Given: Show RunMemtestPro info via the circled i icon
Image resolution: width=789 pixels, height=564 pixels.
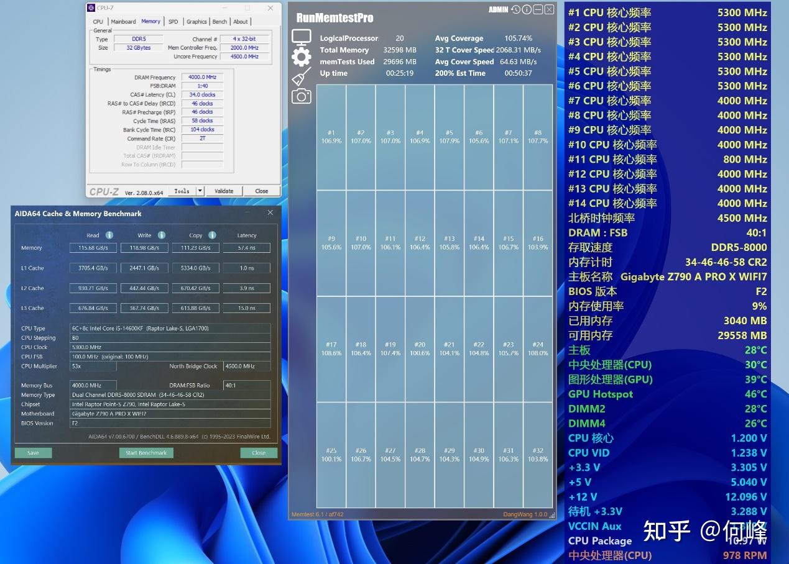Looking at the screenshot, I should click(527, 9).
